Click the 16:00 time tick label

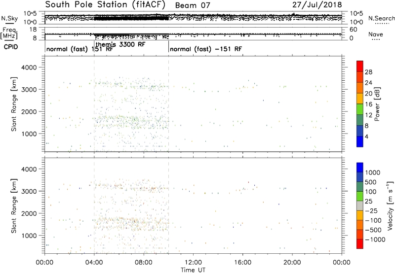coord(242,263)
